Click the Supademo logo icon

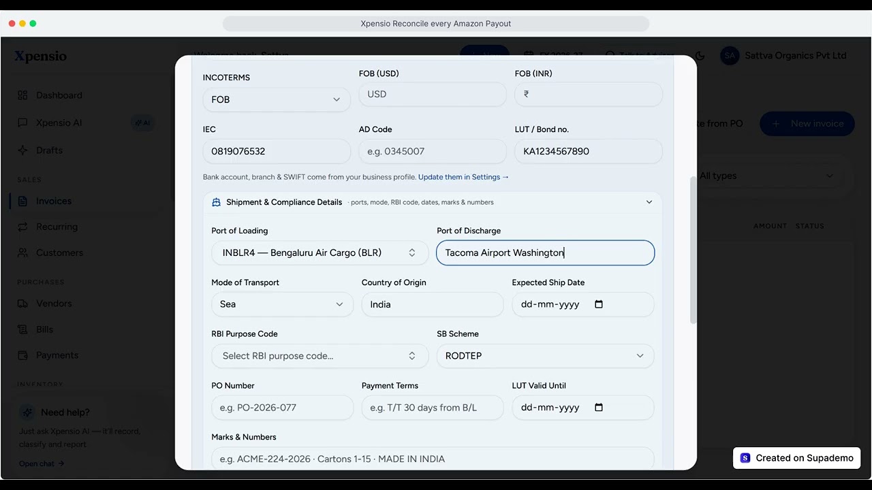tap(745, 458)
